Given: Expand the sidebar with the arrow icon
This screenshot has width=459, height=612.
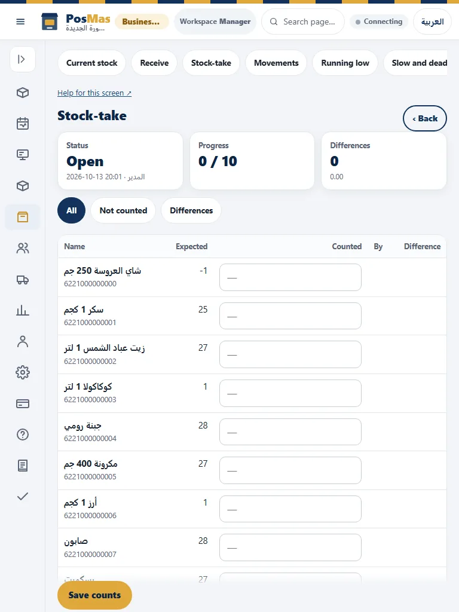Looking at the screenshot, I should point(23,59).
